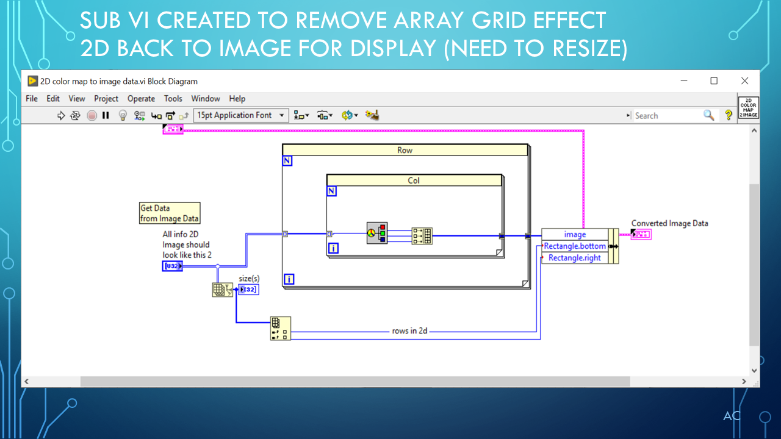The height and width of the screenshot is (439, 781).
Task: Click the Converted Image Data indicator terminal
Action: pos(641,234)
